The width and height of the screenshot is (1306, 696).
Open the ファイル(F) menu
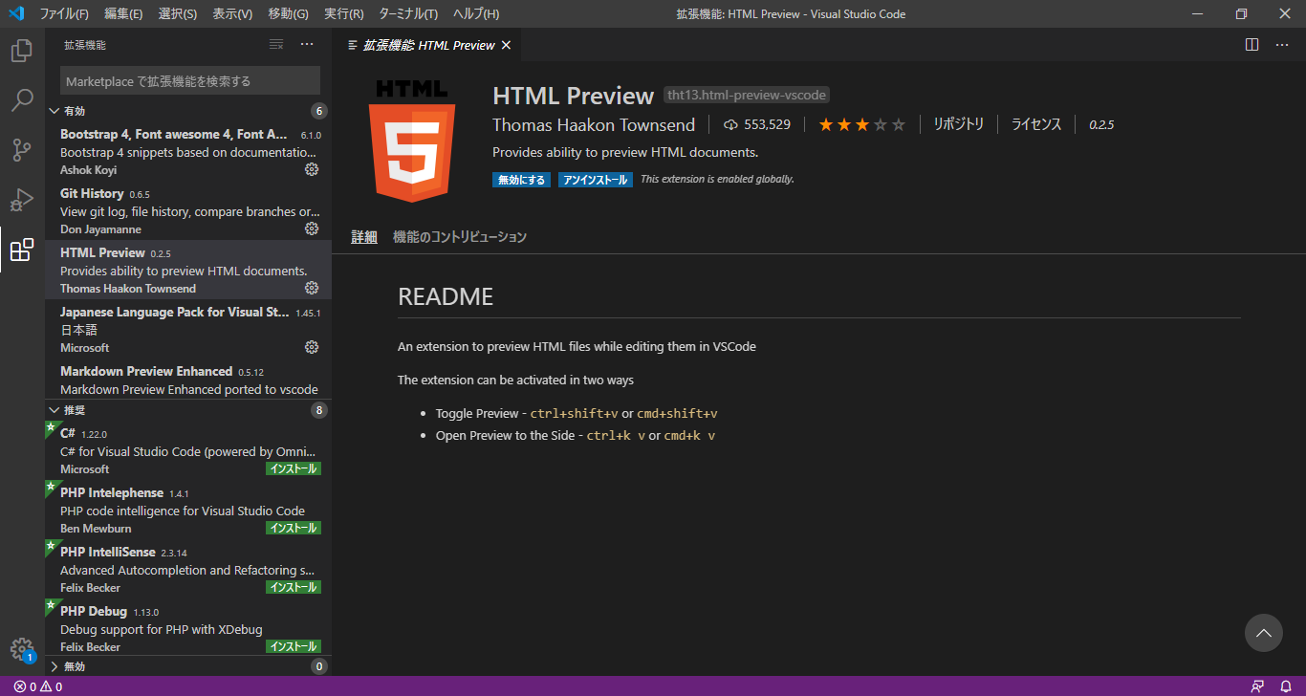64,13
